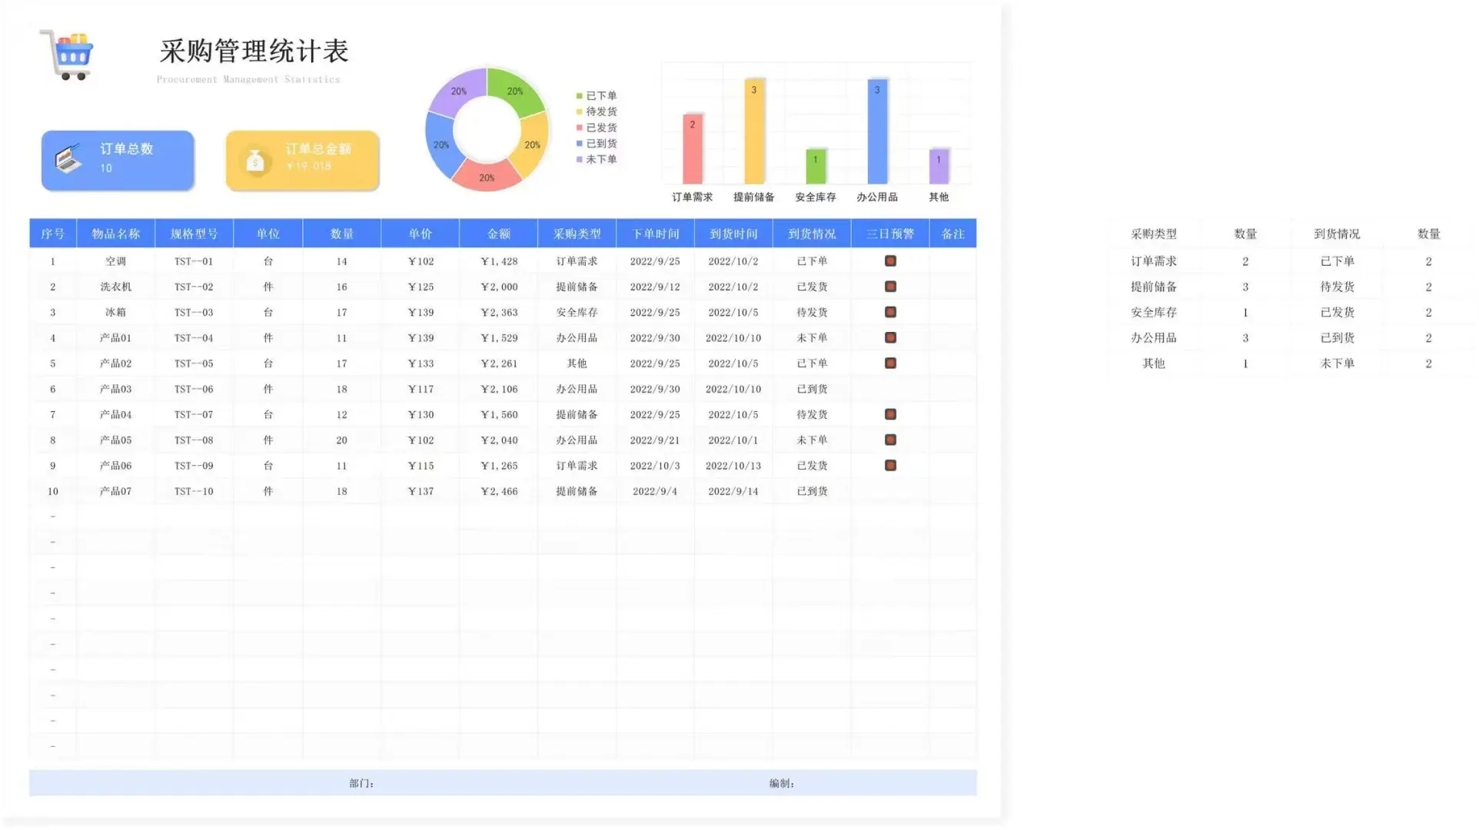Click the 其他 purple bar in chart
Image resolution: width=1479 pixels, height=830 pixels.
coord(939,167)
